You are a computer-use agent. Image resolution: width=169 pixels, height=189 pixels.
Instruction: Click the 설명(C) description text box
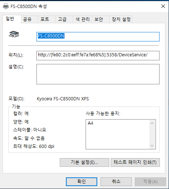click(98, 74)
